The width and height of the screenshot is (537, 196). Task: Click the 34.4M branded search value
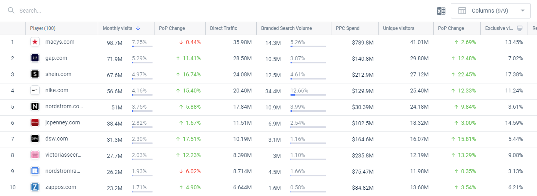[x=273, y=91]
